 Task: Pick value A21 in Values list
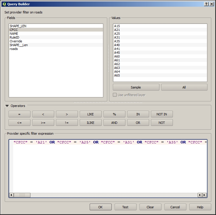(160, 30)
